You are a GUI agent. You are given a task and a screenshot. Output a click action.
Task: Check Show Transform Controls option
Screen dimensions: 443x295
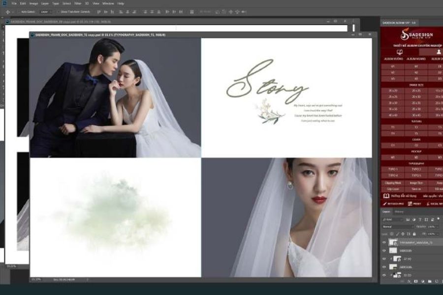pos(58,11)
